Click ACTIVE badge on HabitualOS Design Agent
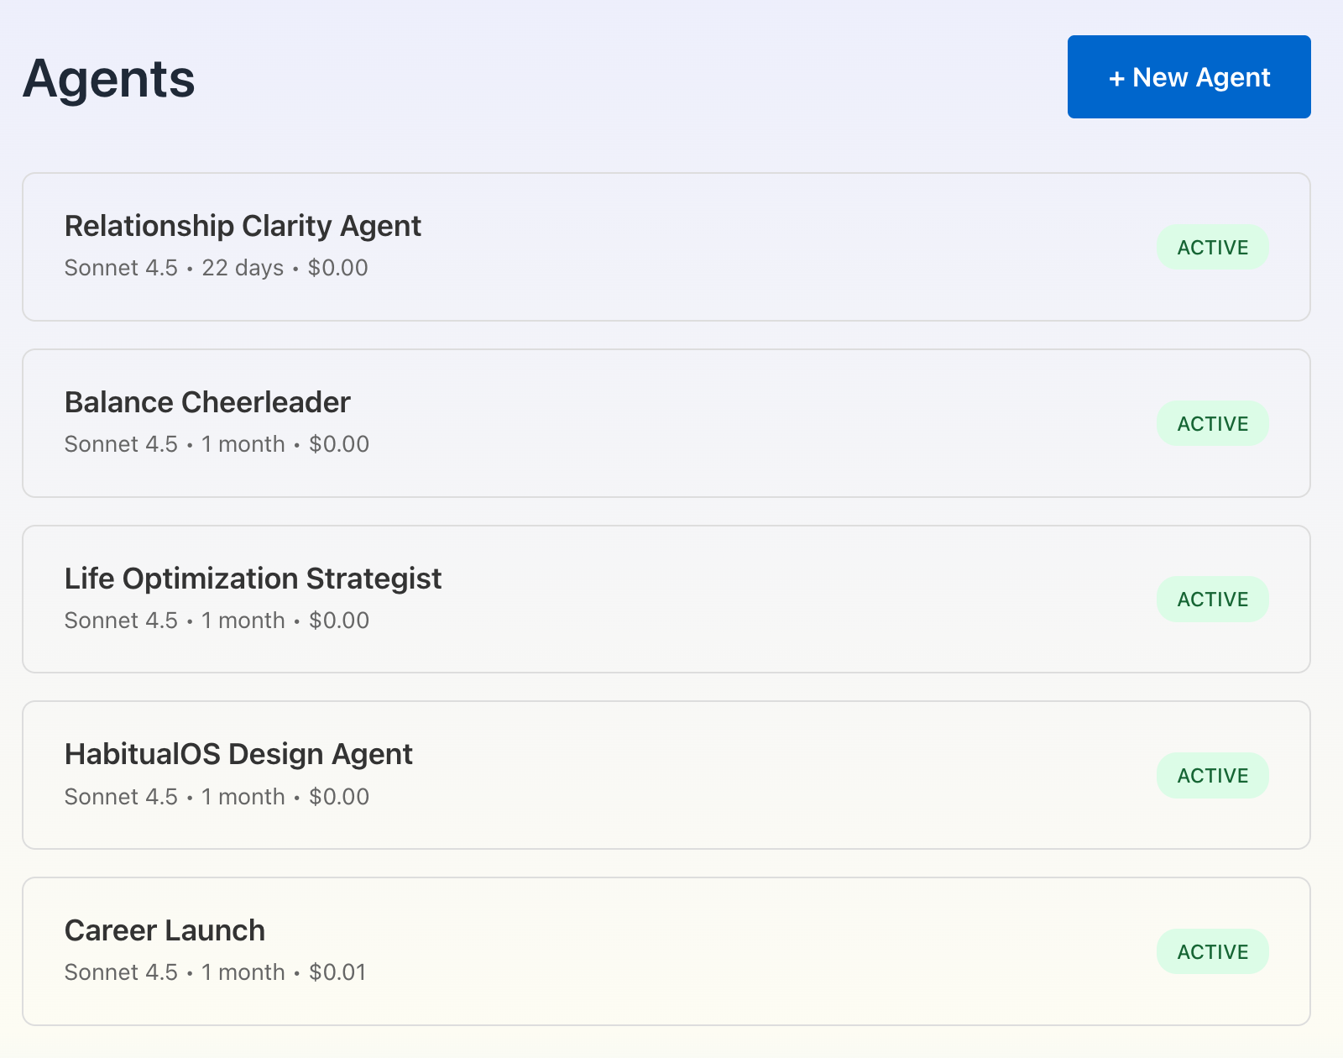Screen dimensions: 1343x1058 [x=1212, y=776]
